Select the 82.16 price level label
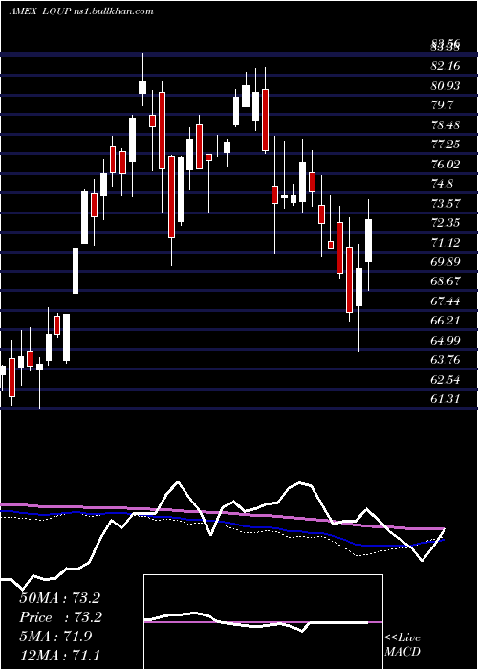This screenshot has width=478, height=670. click(x=446, y=66)
